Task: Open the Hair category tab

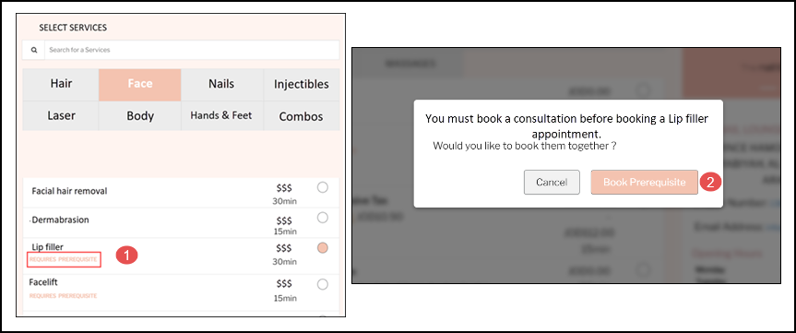Action: point(61,84)
